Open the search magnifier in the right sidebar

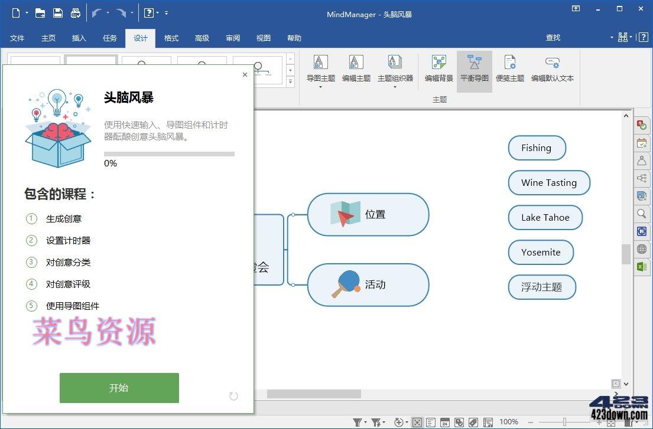coord(642,214)
